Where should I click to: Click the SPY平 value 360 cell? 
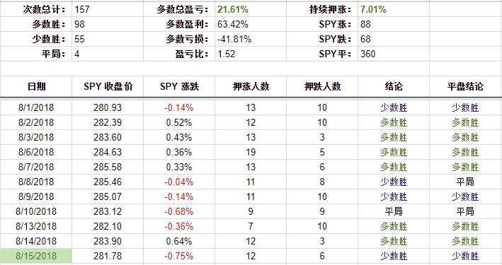click(394, 54)
